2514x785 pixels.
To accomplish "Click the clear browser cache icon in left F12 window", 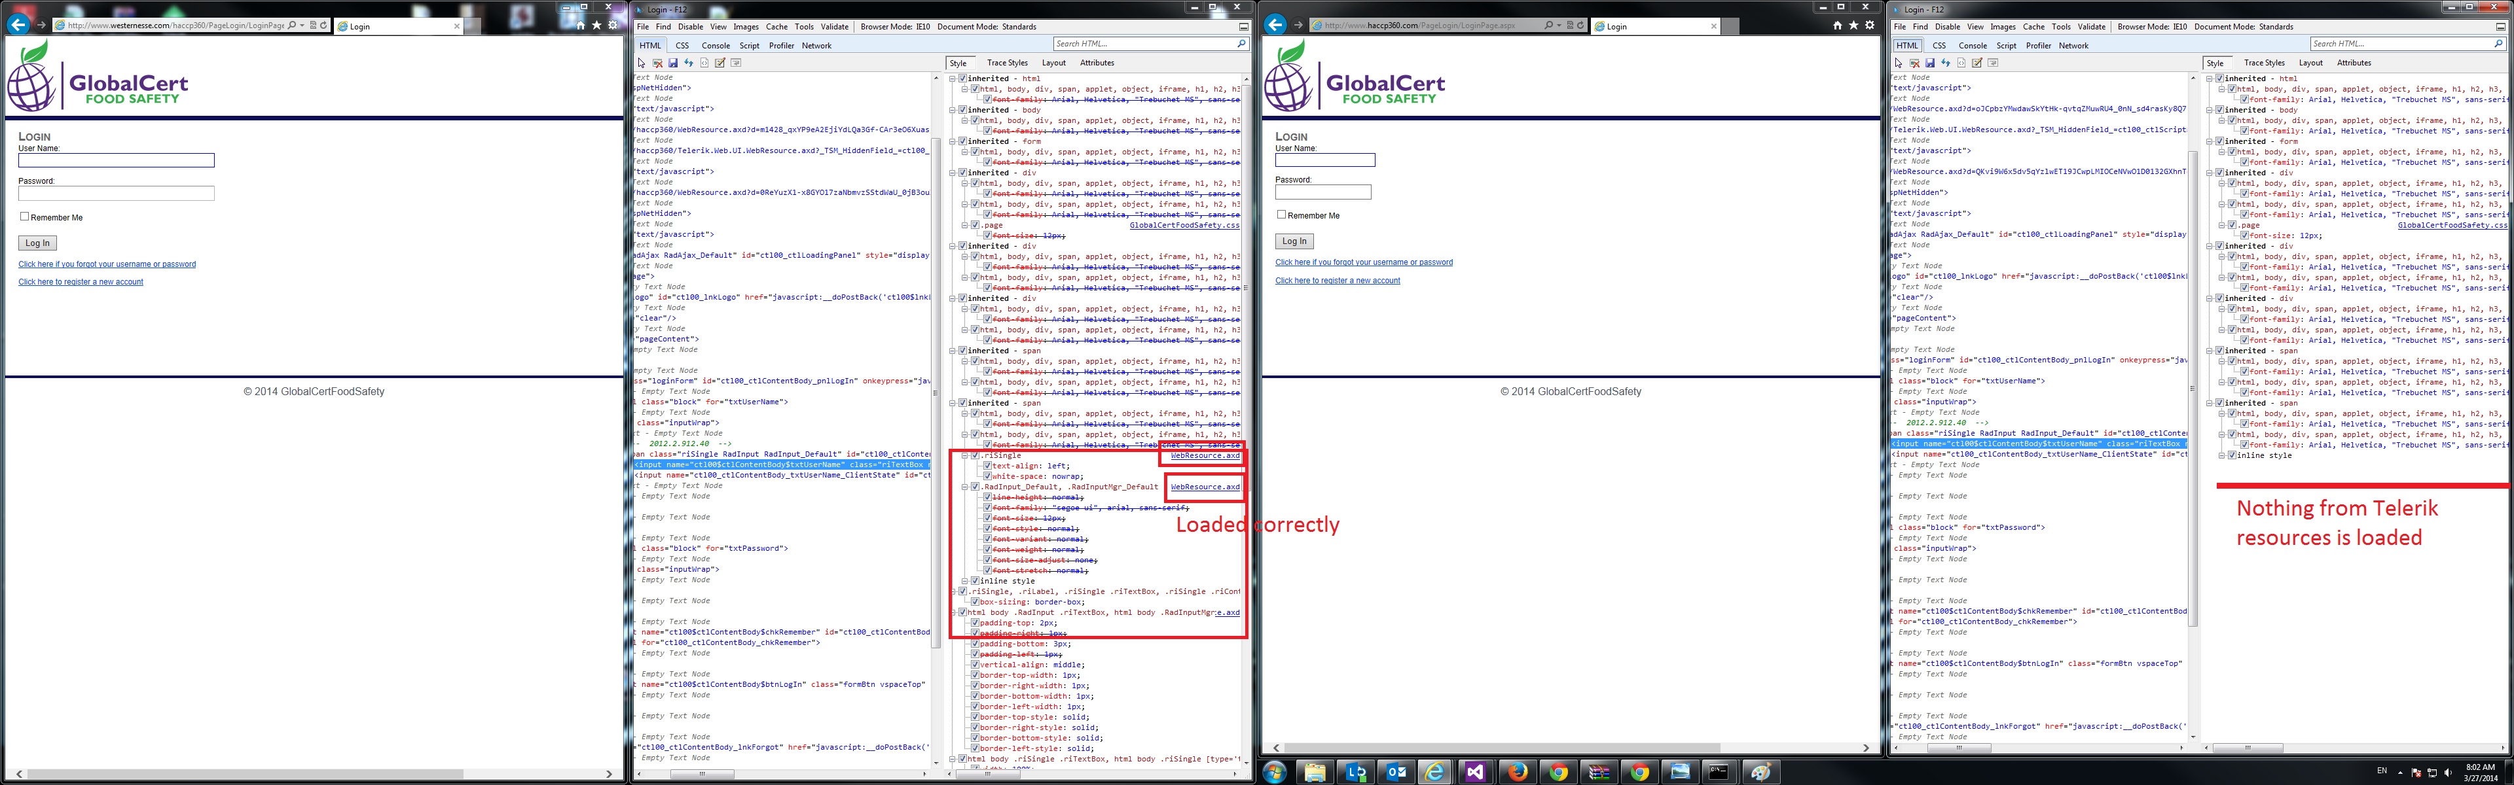I will coord(657,62).
